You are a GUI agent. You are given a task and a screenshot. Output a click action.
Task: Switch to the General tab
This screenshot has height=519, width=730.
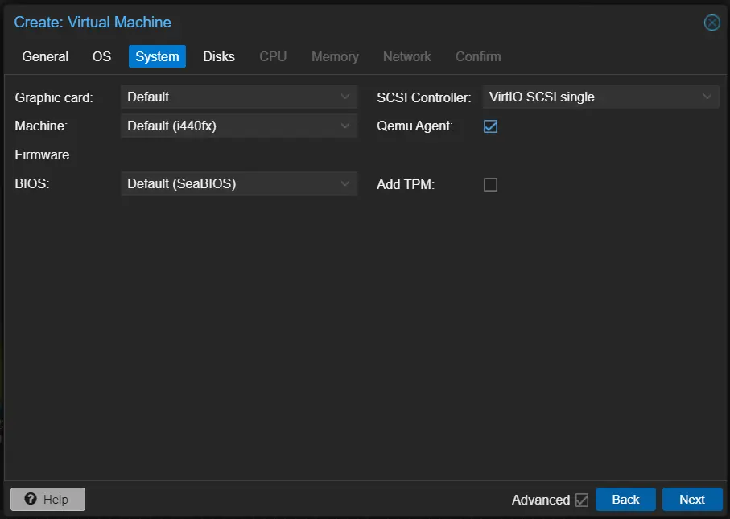(x=45, y=56)
